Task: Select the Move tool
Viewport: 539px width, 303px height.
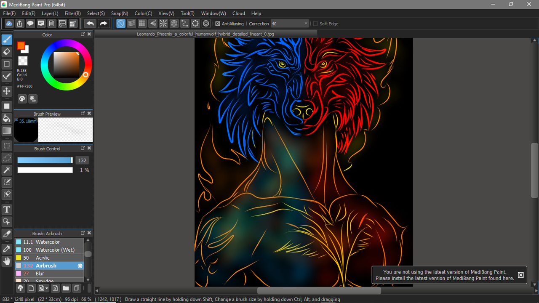Action: tap(7, 91)
